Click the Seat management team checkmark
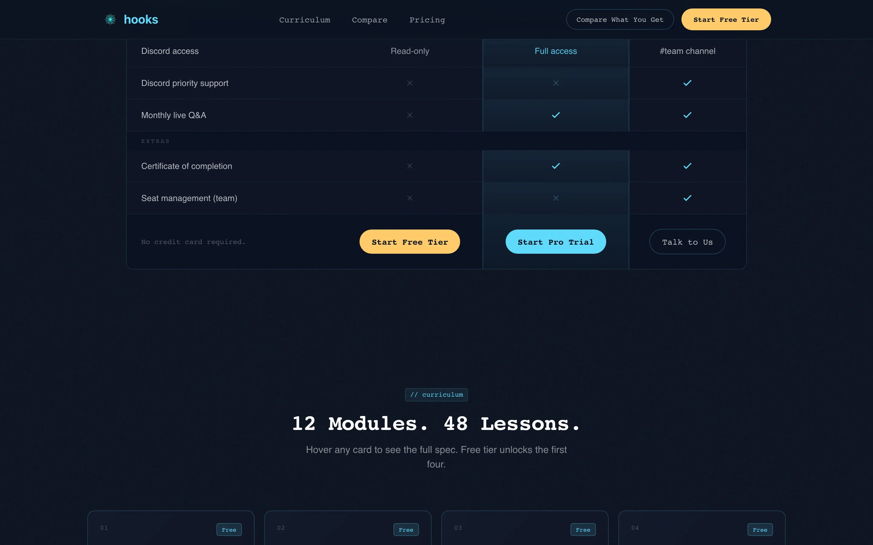This screenshot has height=545, width=873. (x=687, y=198)
